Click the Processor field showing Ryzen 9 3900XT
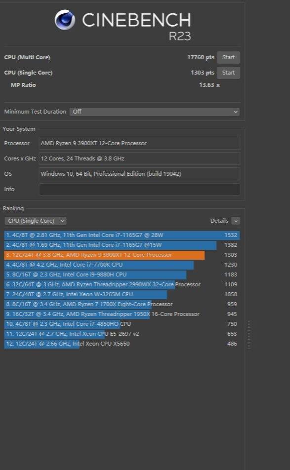This screenshot has height=470, width=290. (x=139, y=143)
